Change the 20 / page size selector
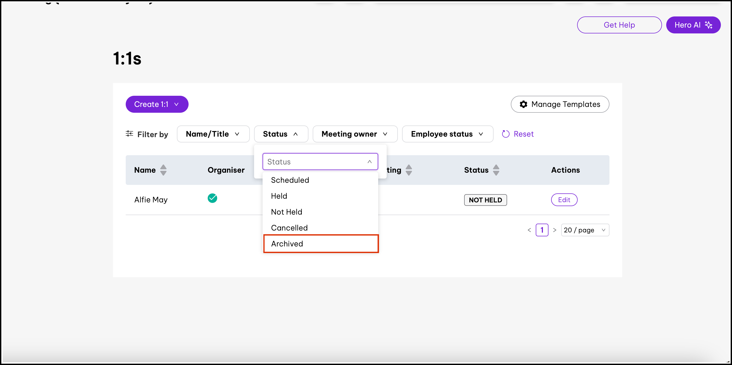The image size is (732, 365). pos(585,230)
